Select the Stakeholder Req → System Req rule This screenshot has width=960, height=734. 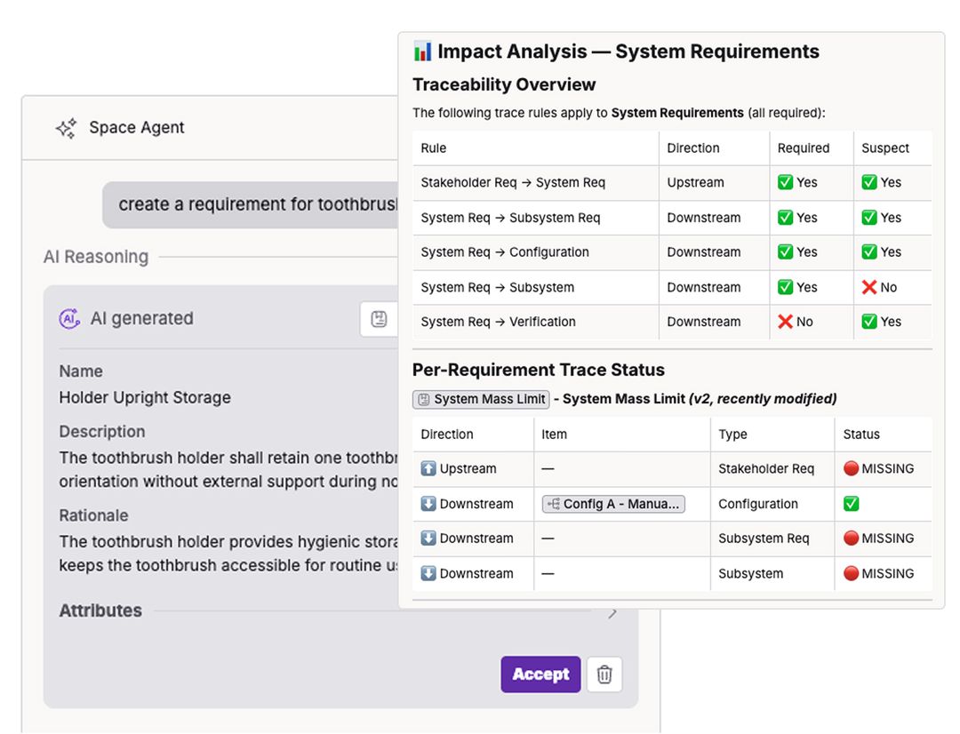click(x=513, y=182)
